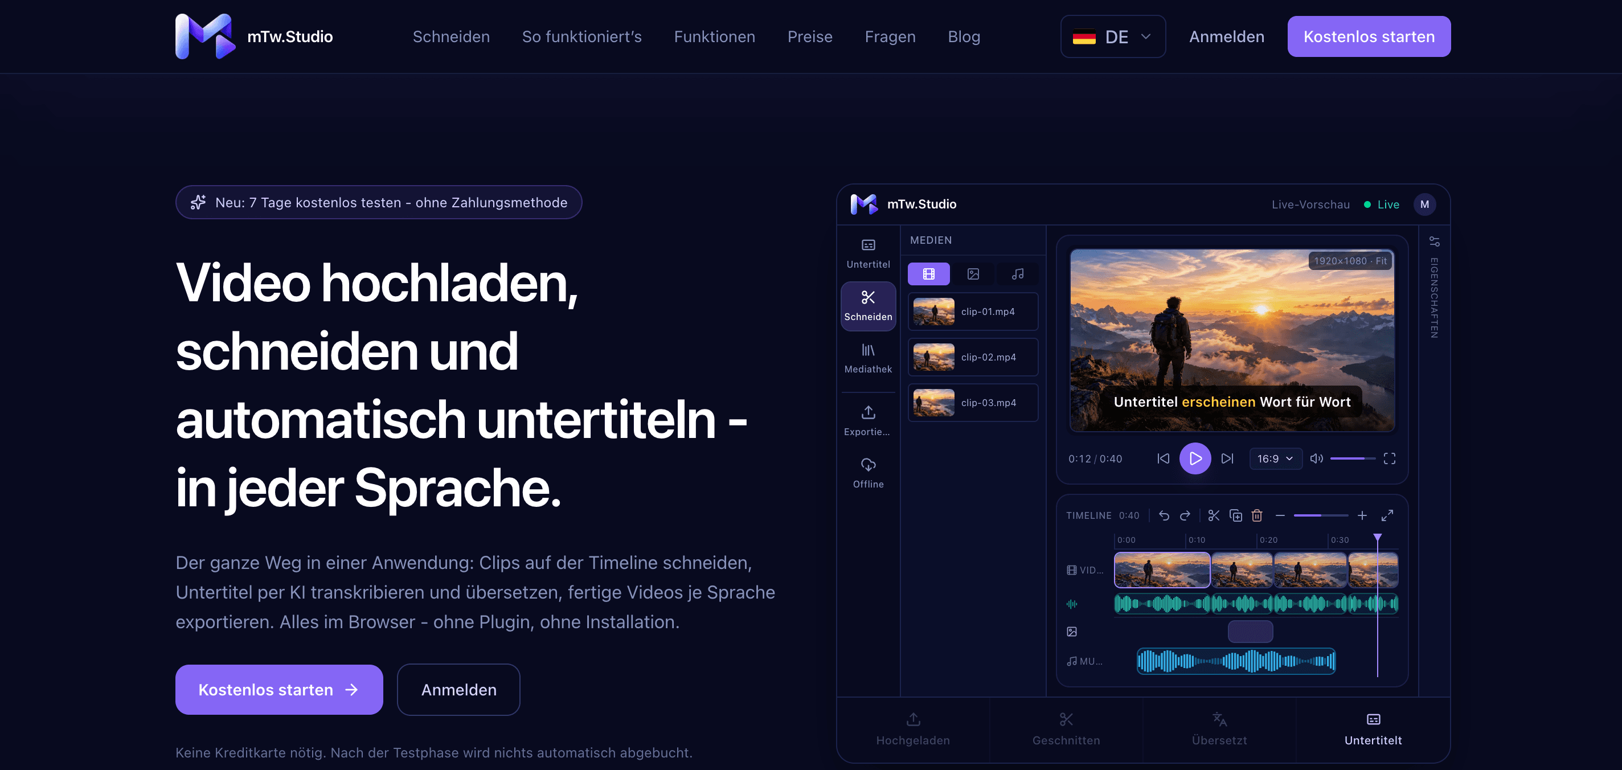Click the green Live status indicator

click(x=1382, y=204)
